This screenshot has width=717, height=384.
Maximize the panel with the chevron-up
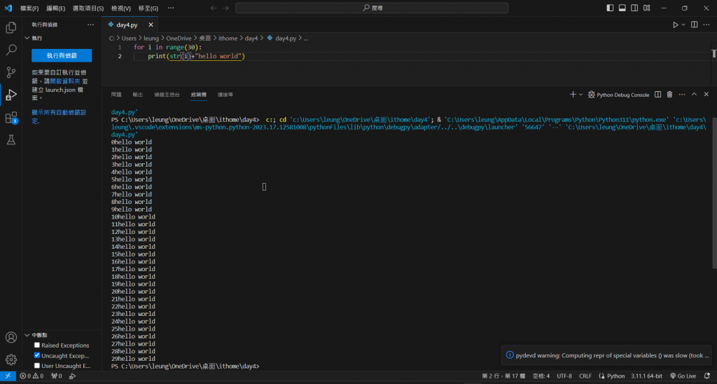click(x=694, y=95)
